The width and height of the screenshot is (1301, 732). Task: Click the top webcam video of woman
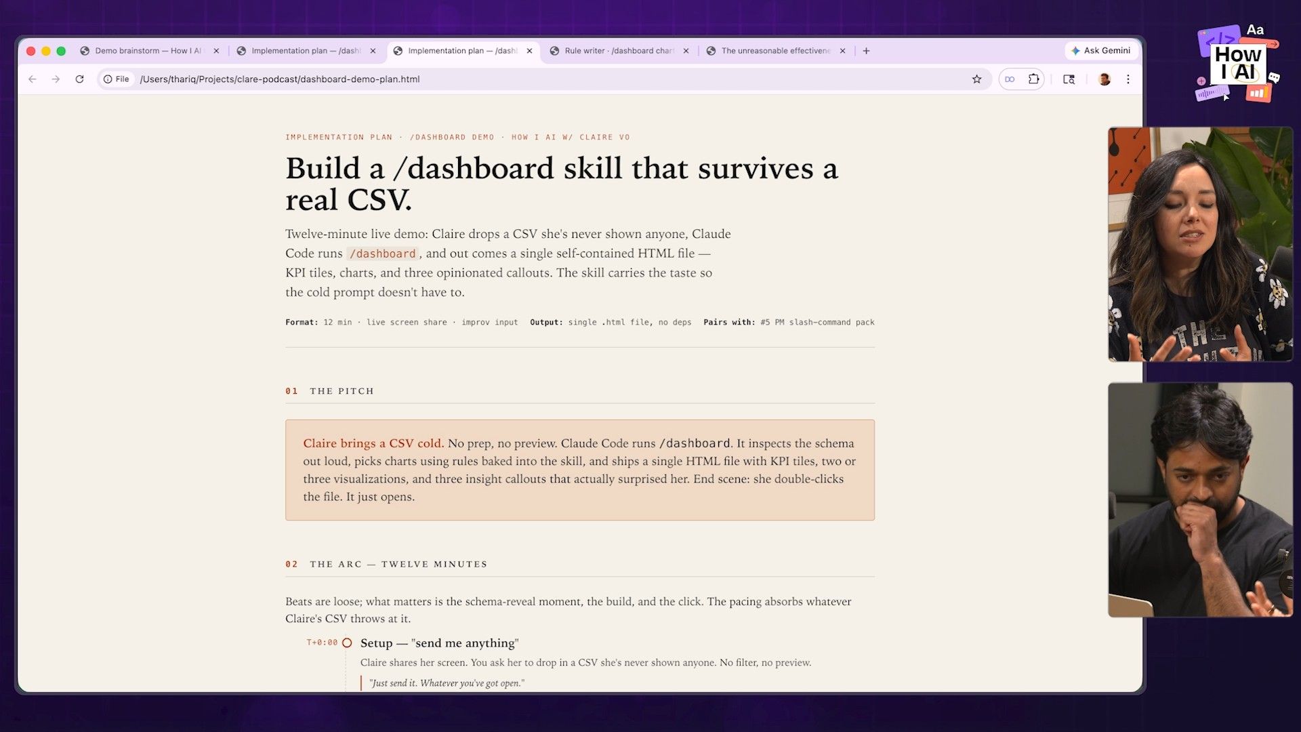click(x=1200, y=244)
